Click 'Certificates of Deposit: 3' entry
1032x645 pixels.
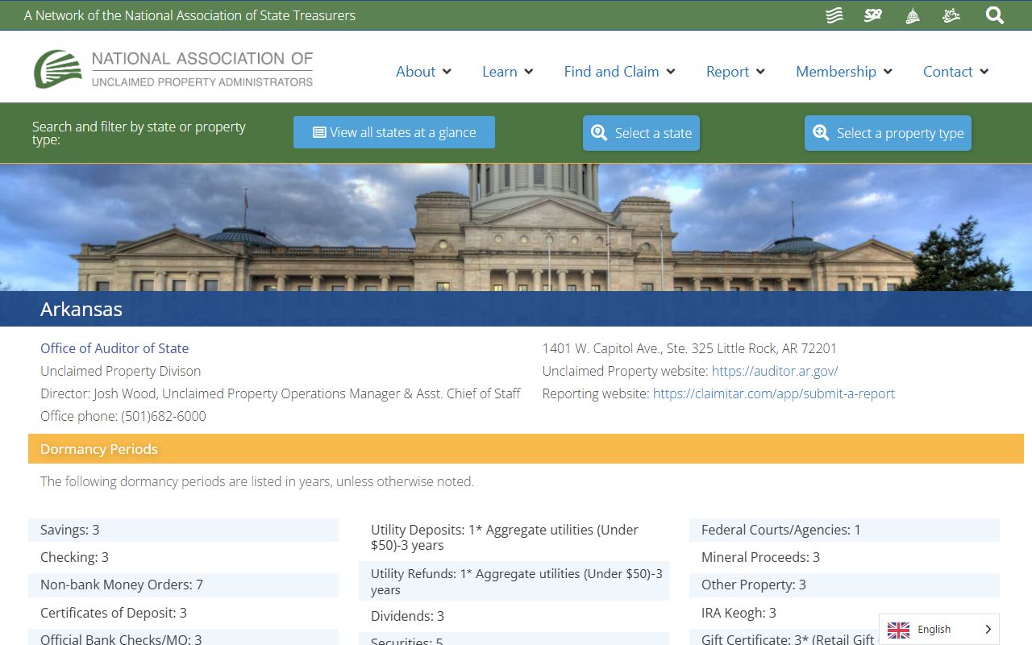pos(183,613)
